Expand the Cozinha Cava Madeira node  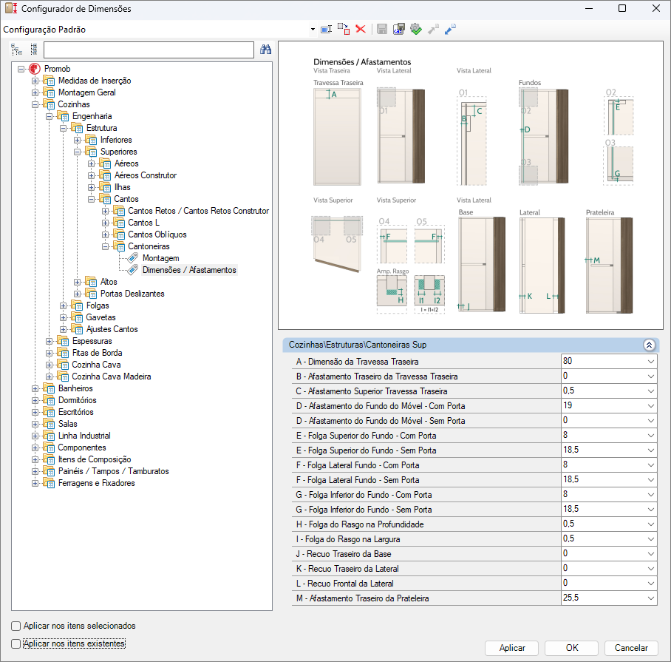pyautogui.click(x=50, y=376)
